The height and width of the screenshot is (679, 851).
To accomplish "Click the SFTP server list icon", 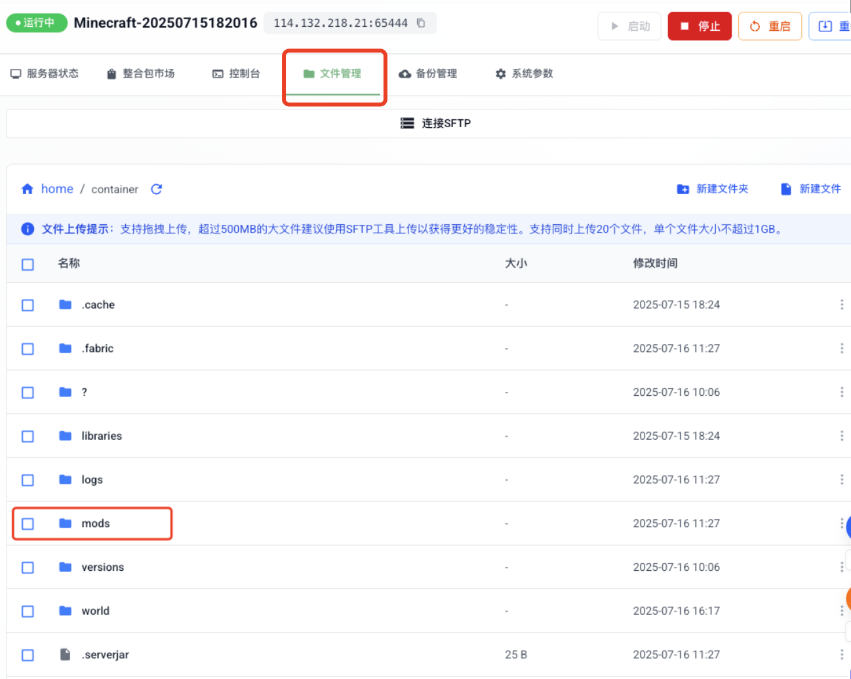I will click(x=407, y=123).
